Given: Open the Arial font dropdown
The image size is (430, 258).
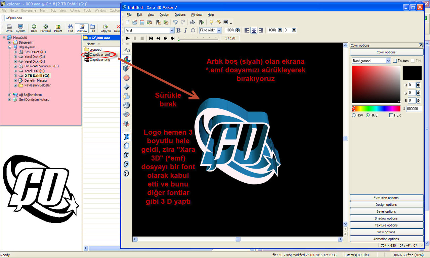Looking at the screenshot, I should [x=172, y=30].
